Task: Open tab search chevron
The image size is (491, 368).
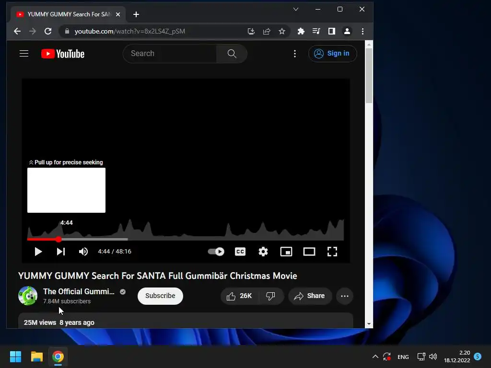Action: coord(295,9)
